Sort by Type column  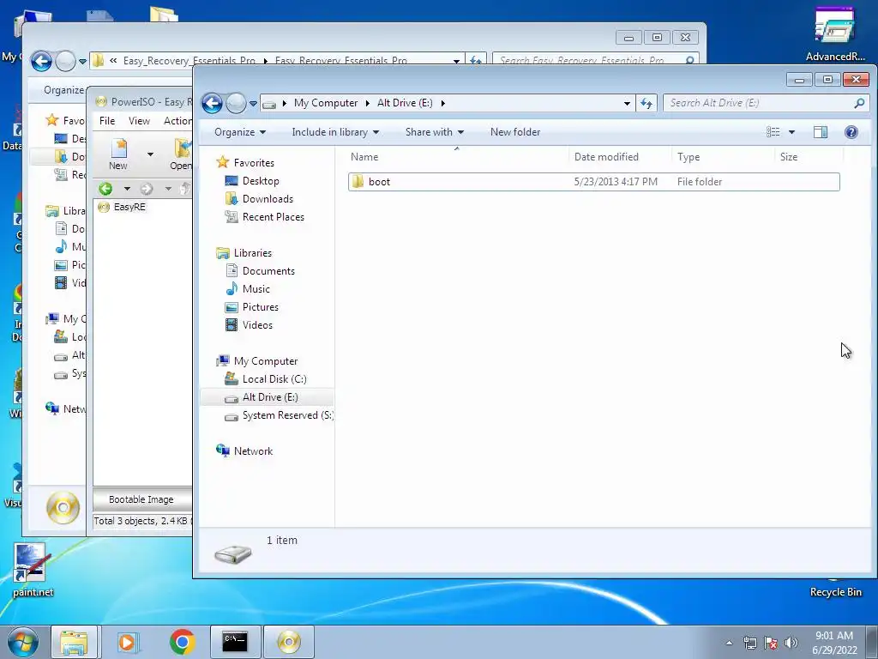point(722,157)
